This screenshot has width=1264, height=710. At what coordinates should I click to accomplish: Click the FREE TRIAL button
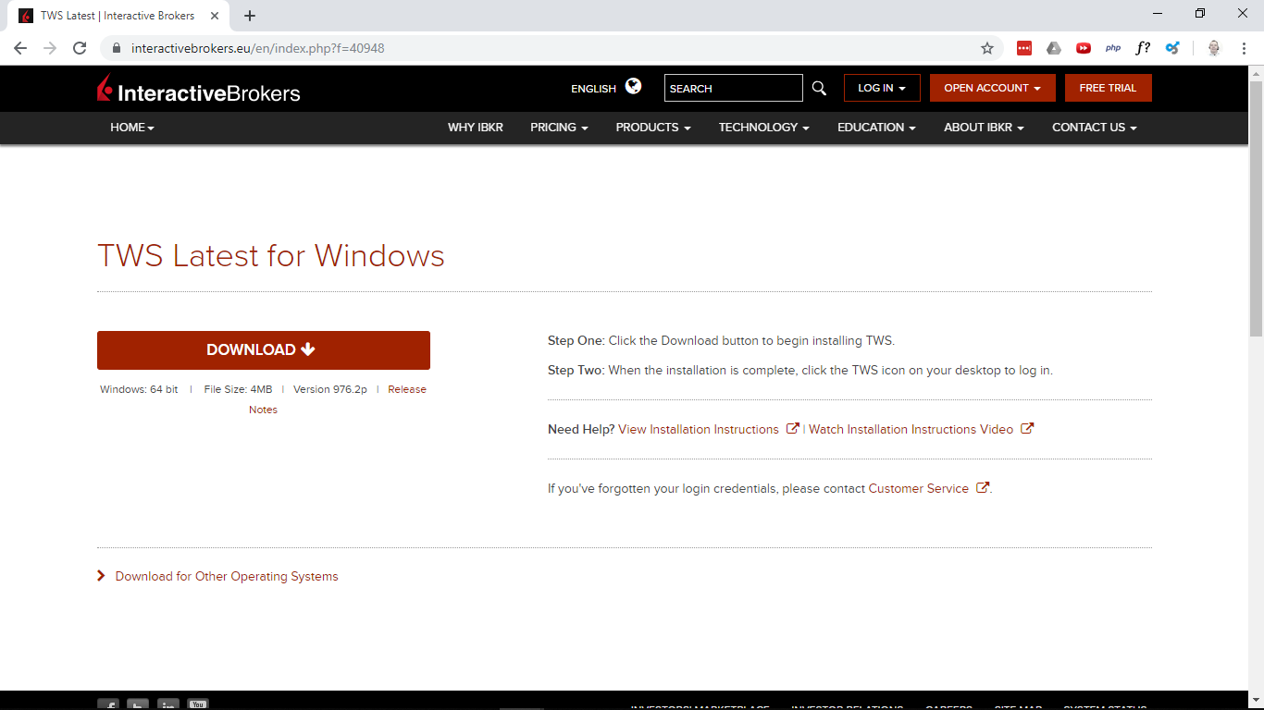(1108, 88)
